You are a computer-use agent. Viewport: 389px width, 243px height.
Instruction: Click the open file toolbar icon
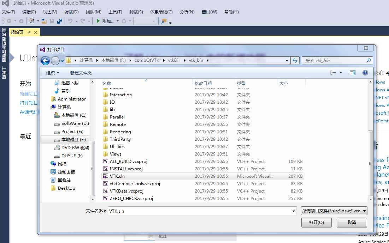(x=44, y=21)
